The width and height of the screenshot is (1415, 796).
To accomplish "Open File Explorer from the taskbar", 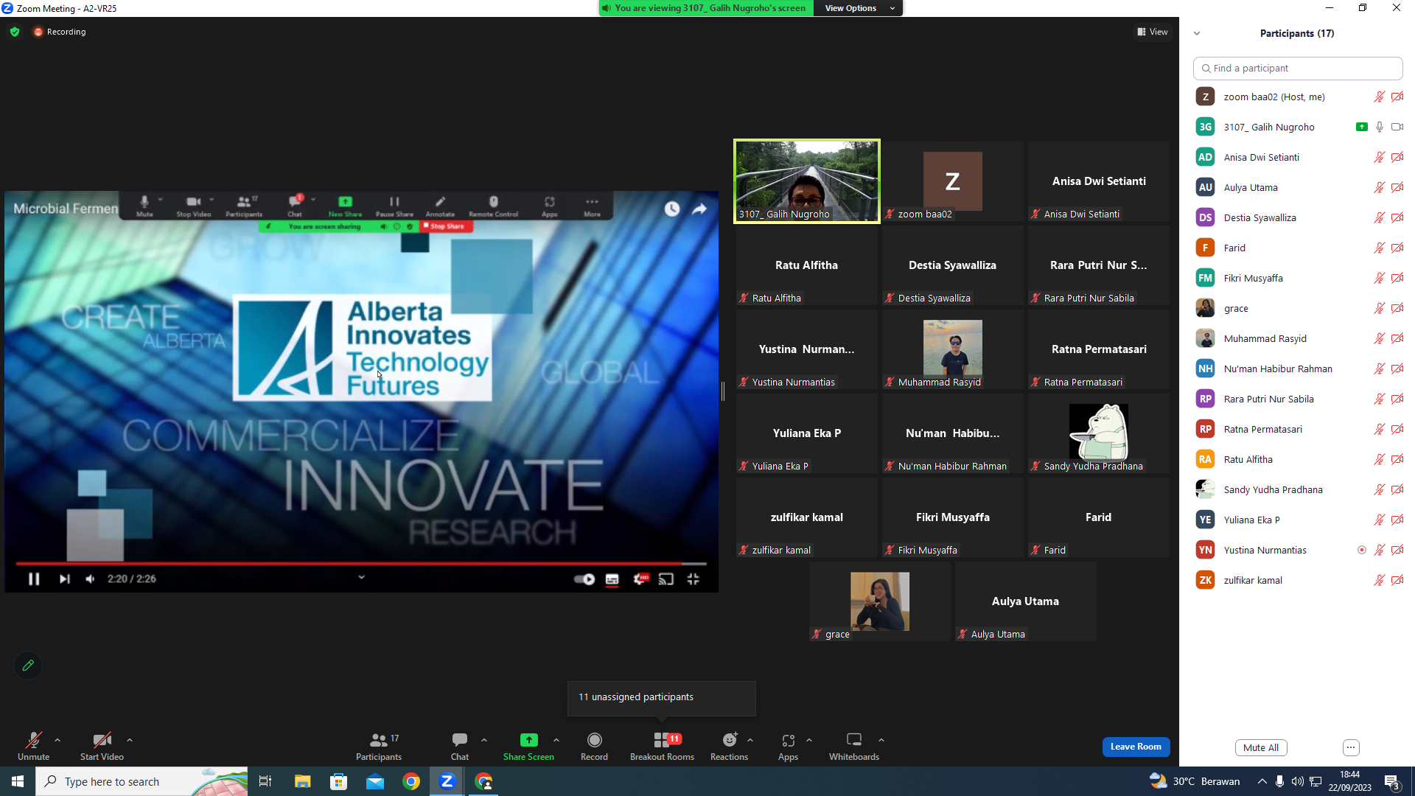I will pos(303,781).
